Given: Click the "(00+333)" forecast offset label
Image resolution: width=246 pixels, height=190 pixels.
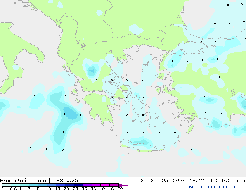Looking at the screenshot, I should tap(234, 181).
